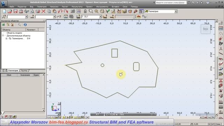Click the Значение column header
The image size is (224, 126).
pos(25,75)
